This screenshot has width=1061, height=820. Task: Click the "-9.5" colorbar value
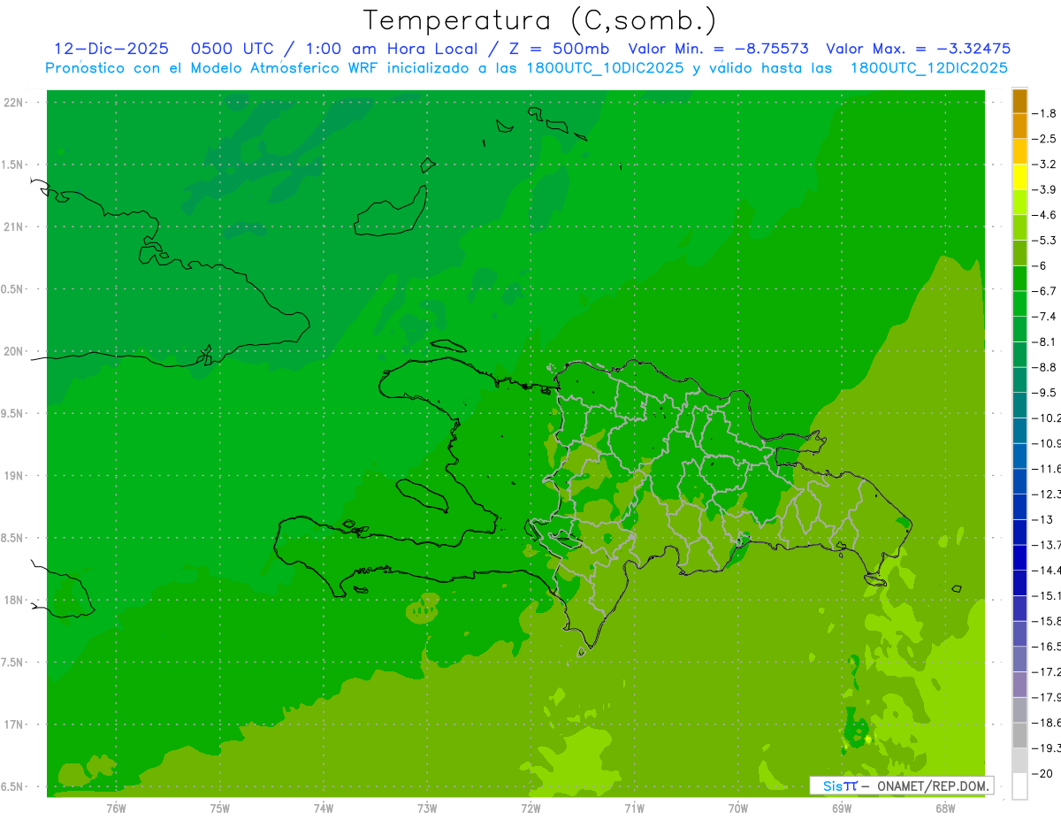pyautogui.click(x=1044, y=393)
